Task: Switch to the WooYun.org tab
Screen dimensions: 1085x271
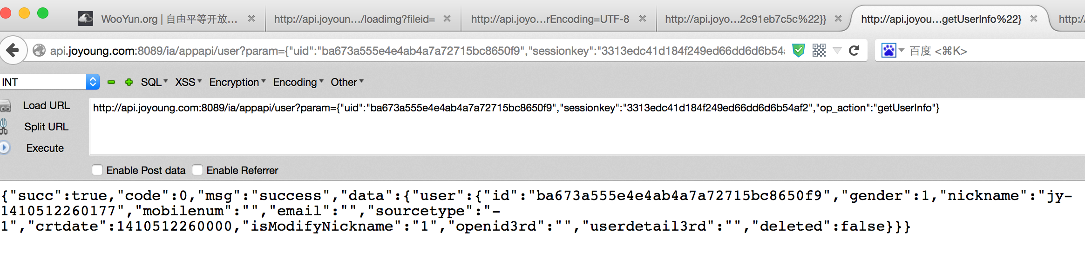Action: 168,19
